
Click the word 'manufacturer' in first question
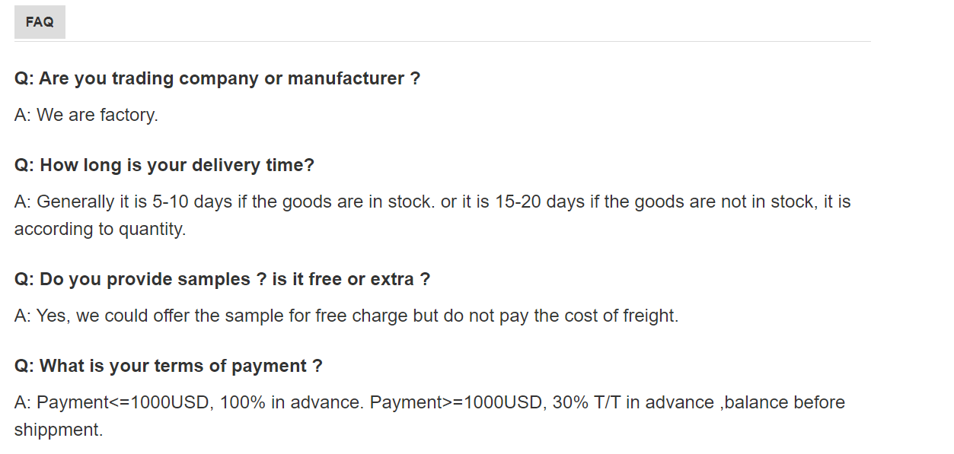(x=346, y=78)
